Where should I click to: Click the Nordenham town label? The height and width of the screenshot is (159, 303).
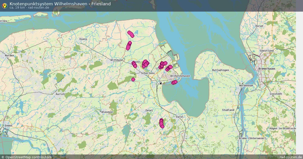pyautogui.click(x=246, y=86)
